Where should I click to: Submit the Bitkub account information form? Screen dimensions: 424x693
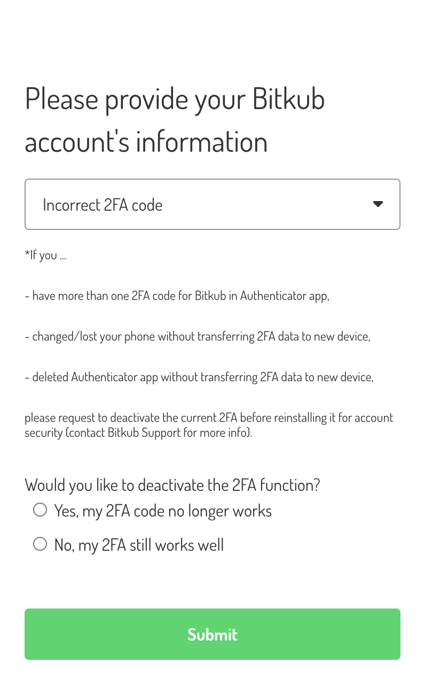[x=212, y=634]
